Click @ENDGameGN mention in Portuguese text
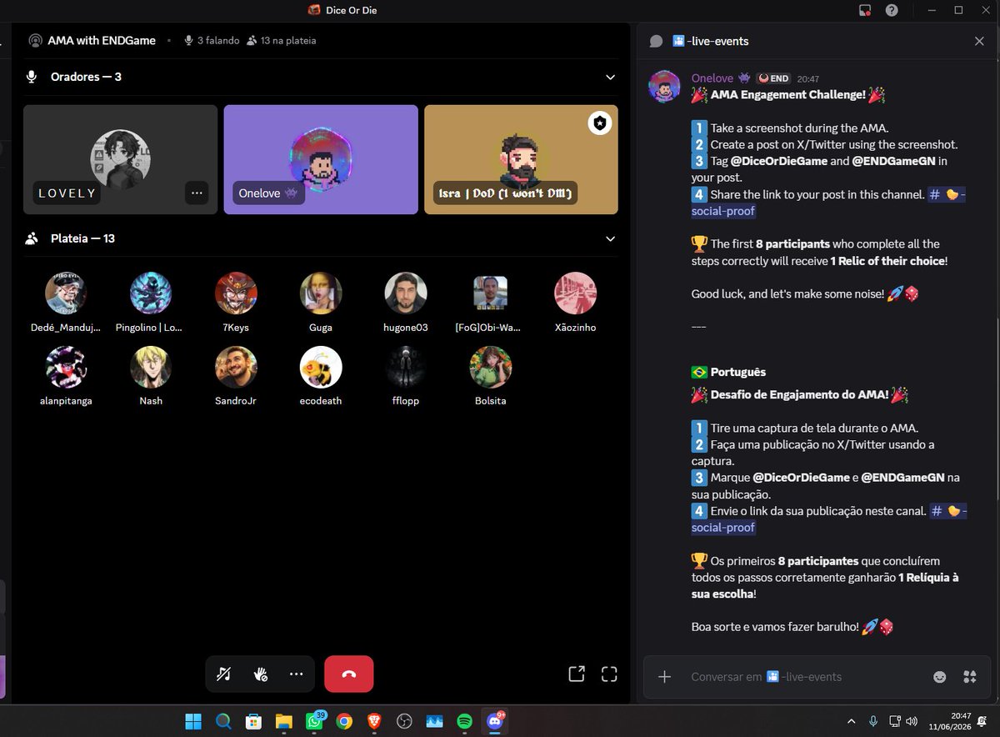1000x737 pixels. pos(902,478)
